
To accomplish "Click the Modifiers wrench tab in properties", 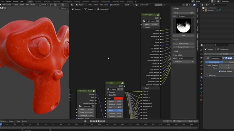I will click(201, 77).
